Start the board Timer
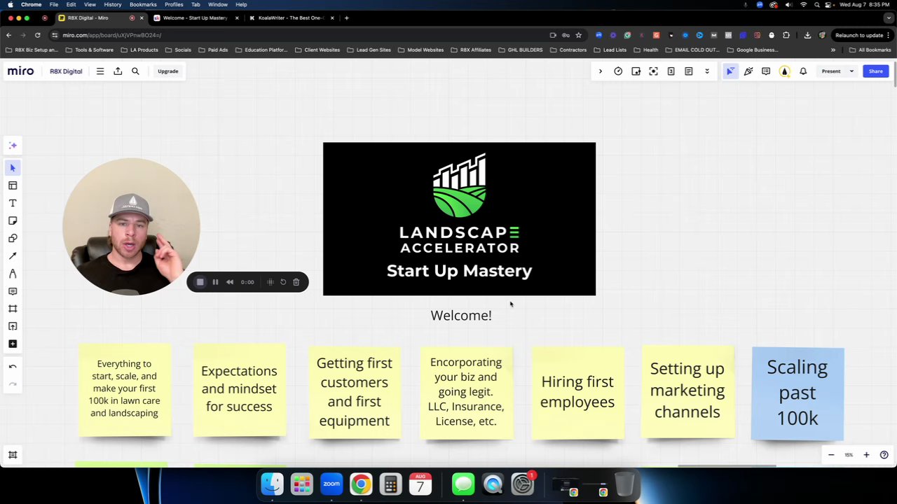This screenshot has height=504, width=897. click(617, 71)
